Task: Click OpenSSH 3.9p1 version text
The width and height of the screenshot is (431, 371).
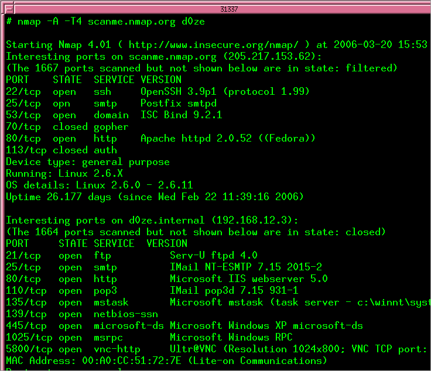Action: (x=179, y=91)
